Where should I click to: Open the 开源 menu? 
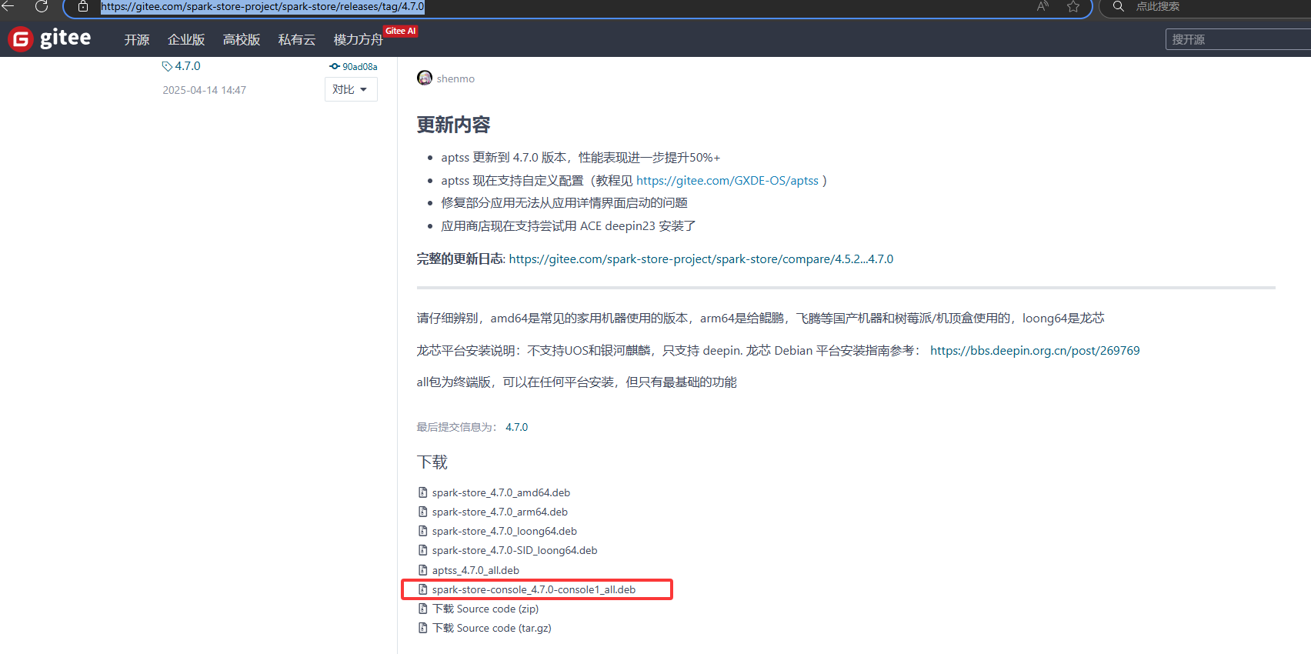137,39
